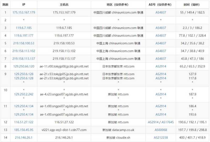The width and height of the screenshot is (210, 142).
Task: Click the 地区（仅供参考）column header
Action: tap(118, 5)
